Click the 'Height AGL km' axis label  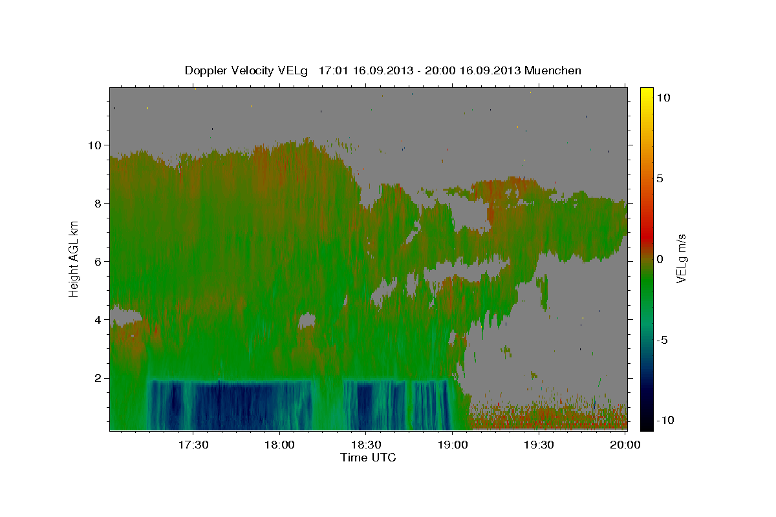click(x=74, y=258)
